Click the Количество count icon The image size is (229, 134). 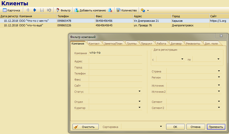point(118,10)
